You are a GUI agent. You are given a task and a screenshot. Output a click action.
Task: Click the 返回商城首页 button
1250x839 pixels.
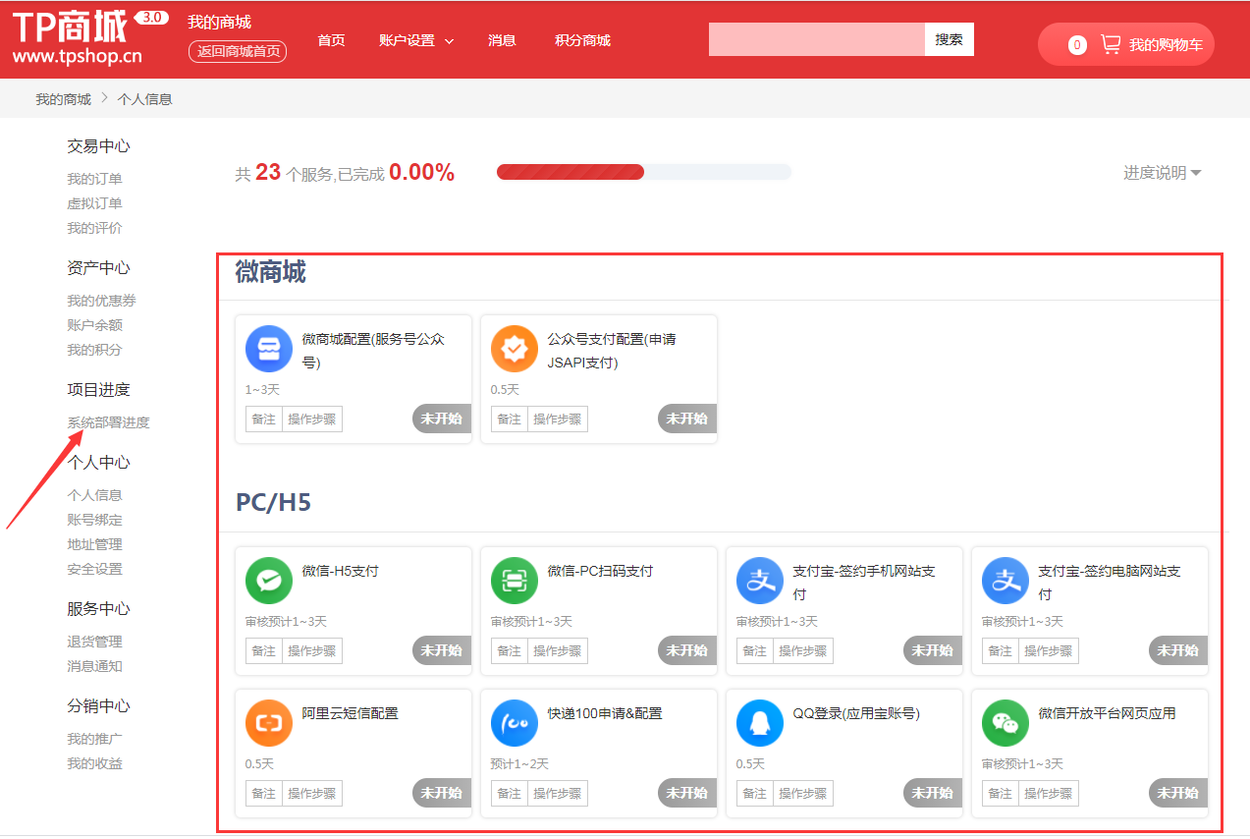pos(238,51)
